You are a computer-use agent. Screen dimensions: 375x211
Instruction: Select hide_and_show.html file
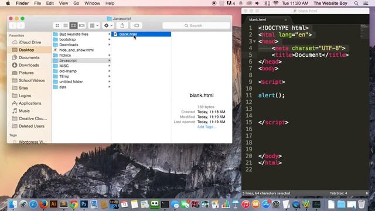point(81,50)
